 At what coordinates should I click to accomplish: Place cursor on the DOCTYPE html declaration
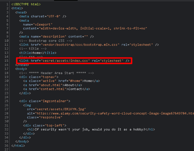pyautogui.click(x=26, y=4)
